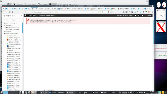The width and height of the screenshot is (167, 94).
Task: Open Firefox library icon in toolbar
Action: 124,12
